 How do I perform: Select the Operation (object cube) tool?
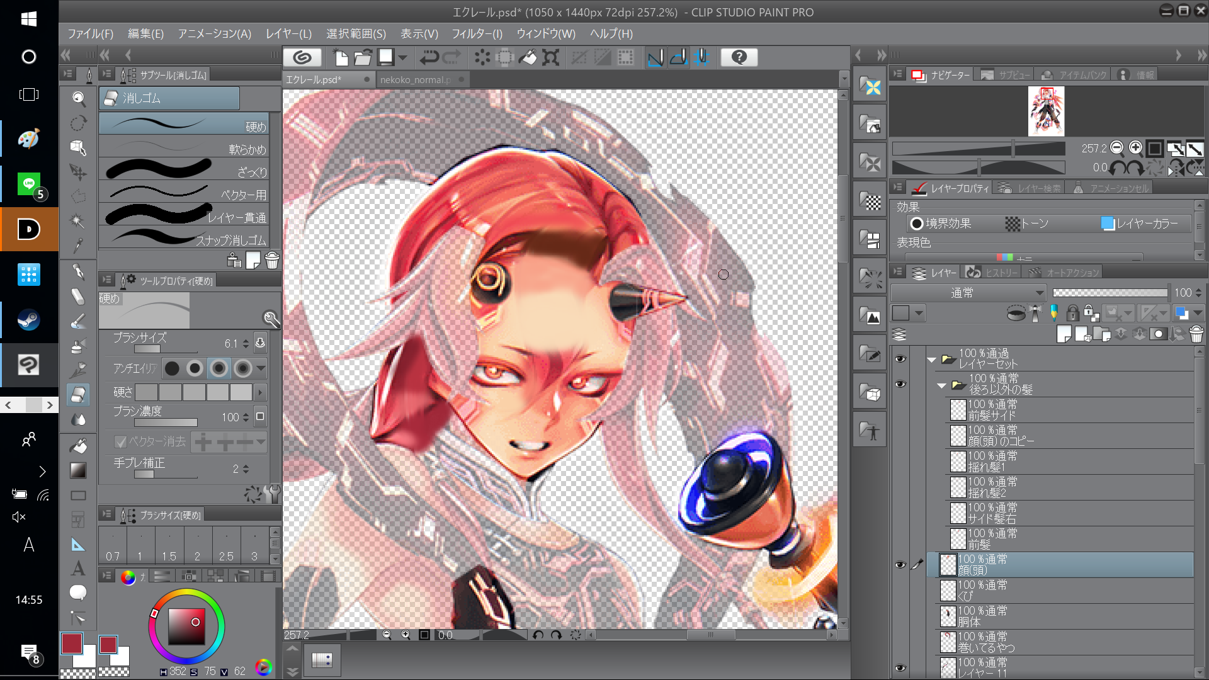78,147
